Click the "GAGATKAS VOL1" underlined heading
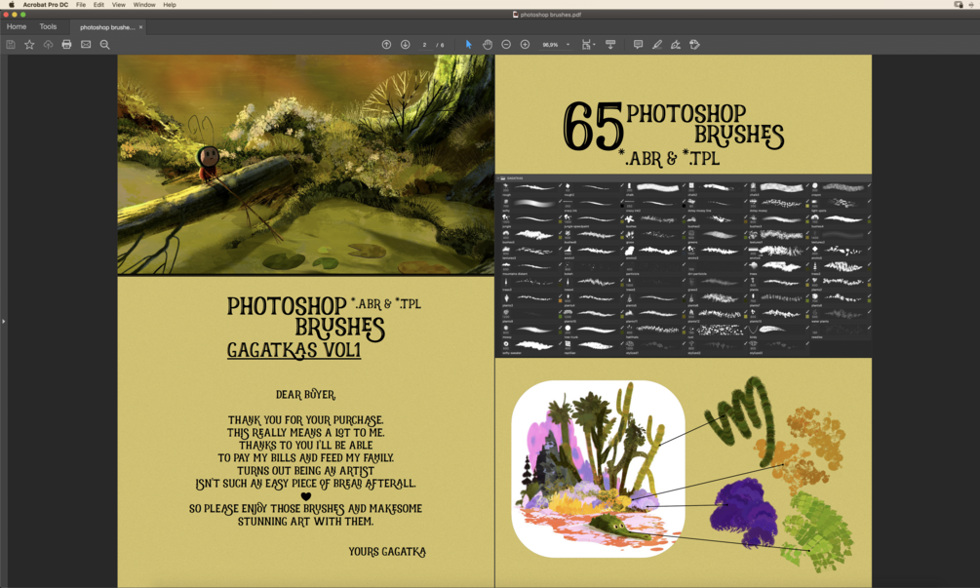 click(x=294, y=350)
